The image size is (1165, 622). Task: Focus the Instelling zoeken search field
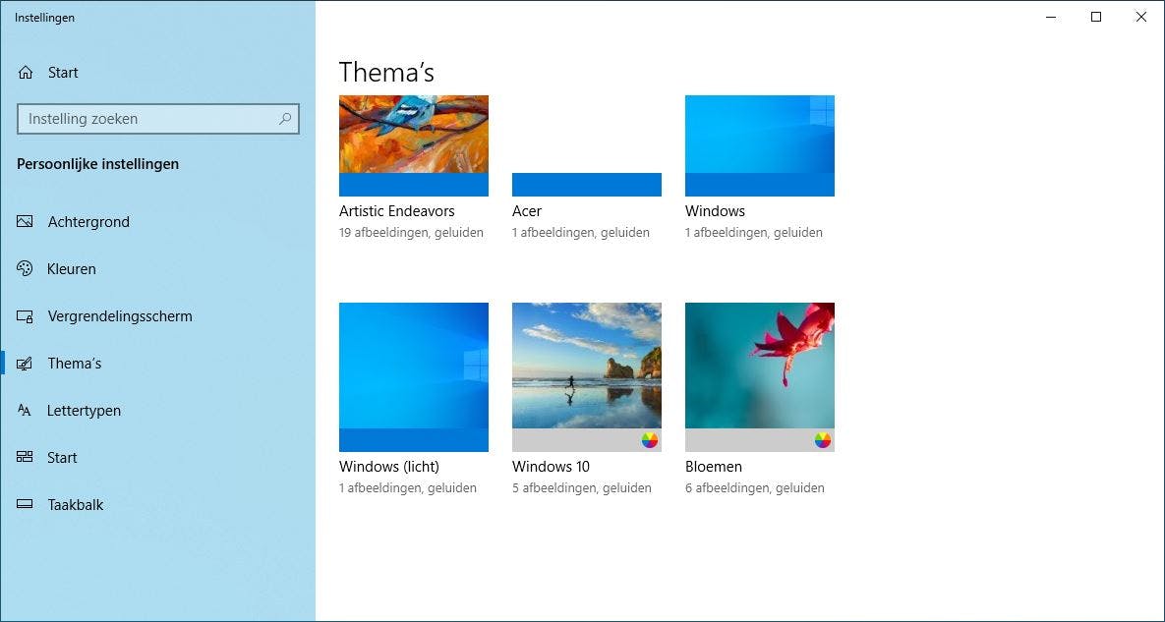coord(158,119)
